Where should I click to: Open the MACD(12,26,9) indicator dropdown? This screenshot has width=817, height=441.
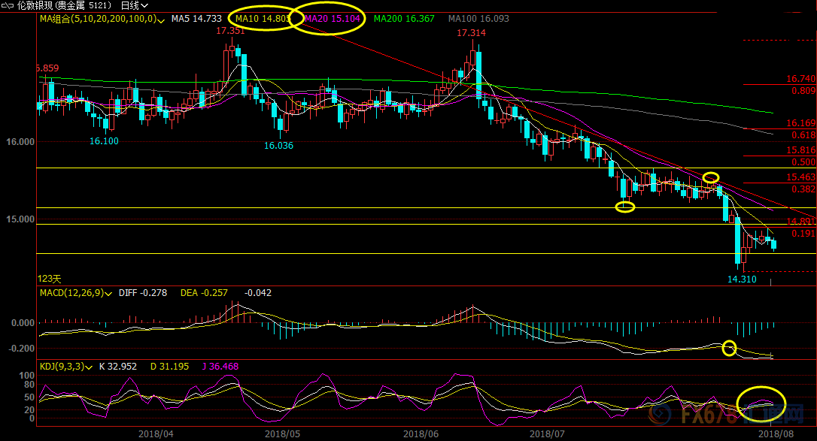coord(110,293)
